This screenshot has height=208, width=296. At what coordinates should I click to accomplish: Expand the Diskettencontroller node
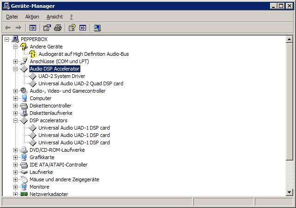pyautogui.click(x=15, y=106)
